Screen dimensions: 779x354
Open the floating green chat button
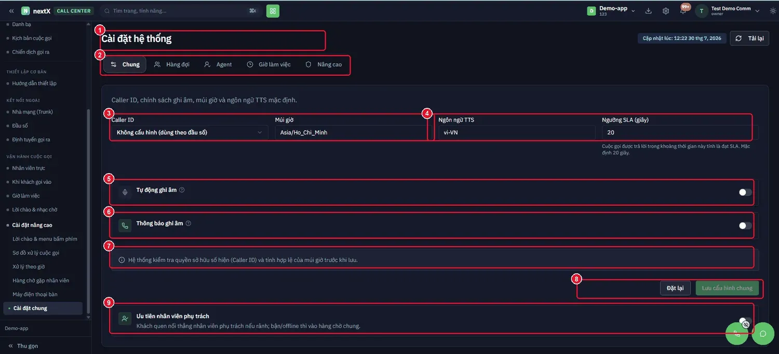(763, 334)
